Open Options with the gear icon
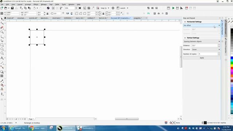The image size is (233, 131). pos(113,8)
